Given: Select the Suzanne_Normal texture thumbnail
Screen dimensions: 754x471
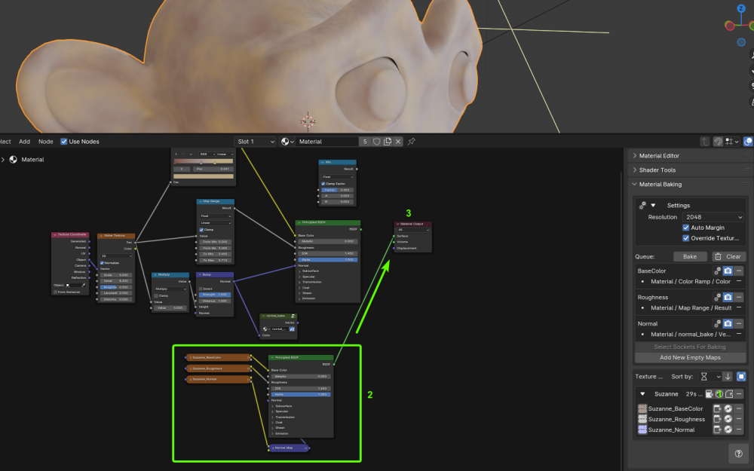Looking at the screenshot, I should (x=642, y=430).
